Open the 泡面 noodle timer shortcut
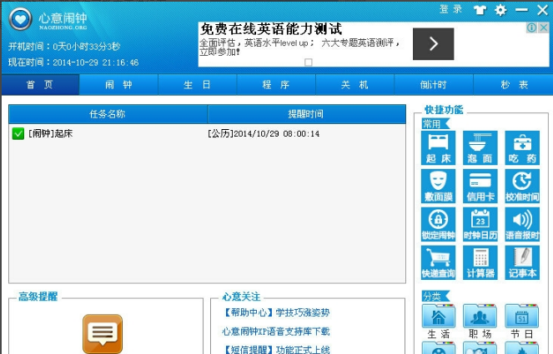The height and width of the screenshot is (354, 553). pyautogui.click(x=480, y=147)
